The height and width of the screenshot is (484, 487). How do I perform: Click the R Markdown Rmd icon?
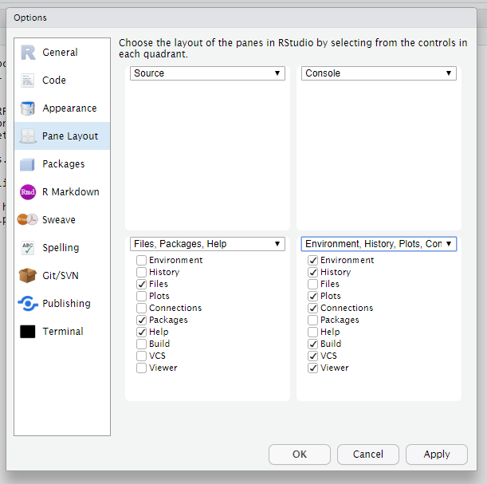28,192
